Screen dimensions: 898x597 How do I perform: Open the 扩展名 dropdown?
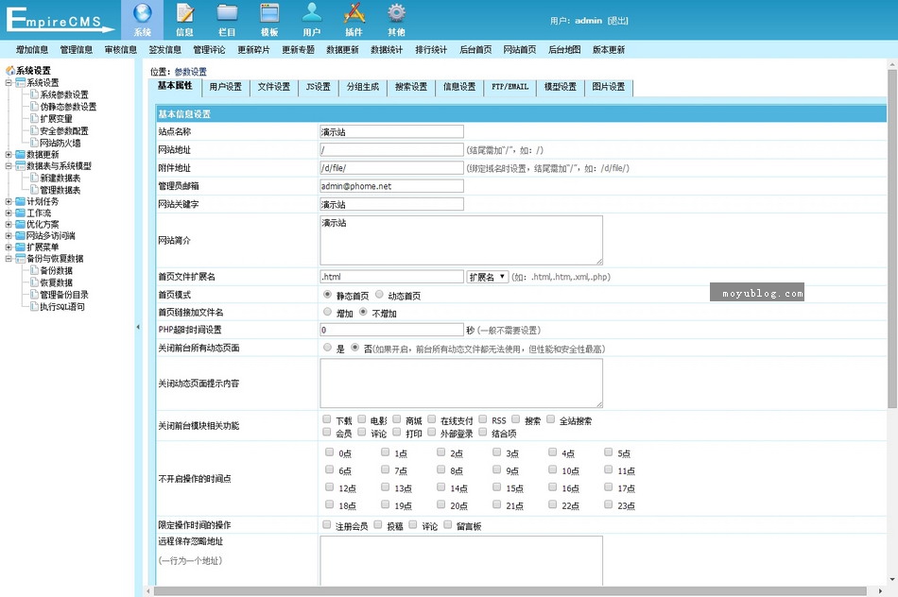click(x=488, y=277)
